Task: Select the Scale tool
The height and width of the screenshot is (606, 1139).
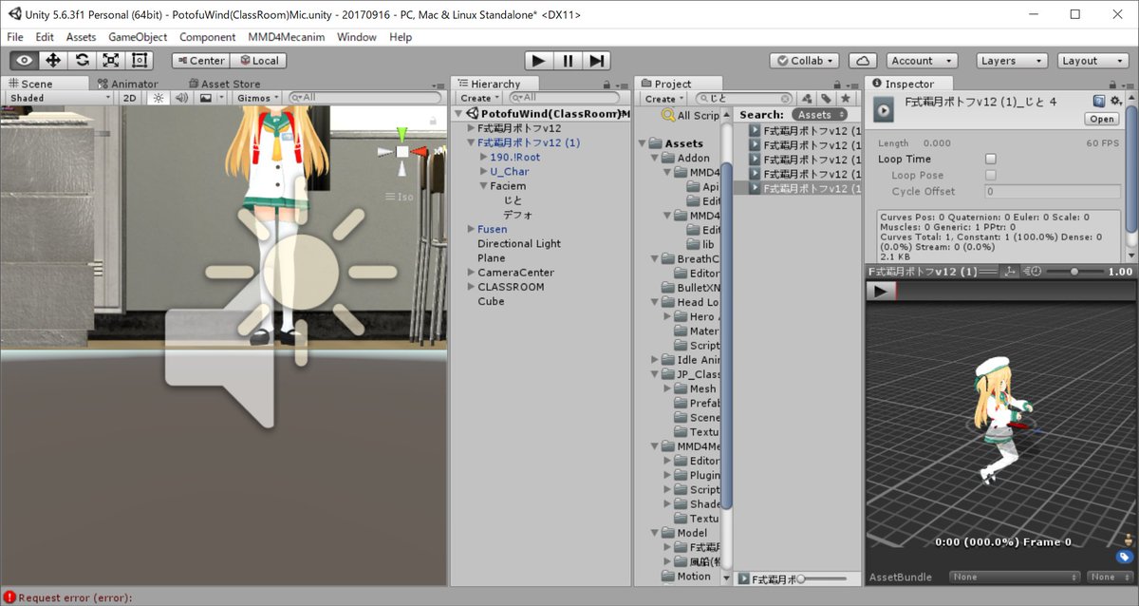Action: tap(111, 60)
